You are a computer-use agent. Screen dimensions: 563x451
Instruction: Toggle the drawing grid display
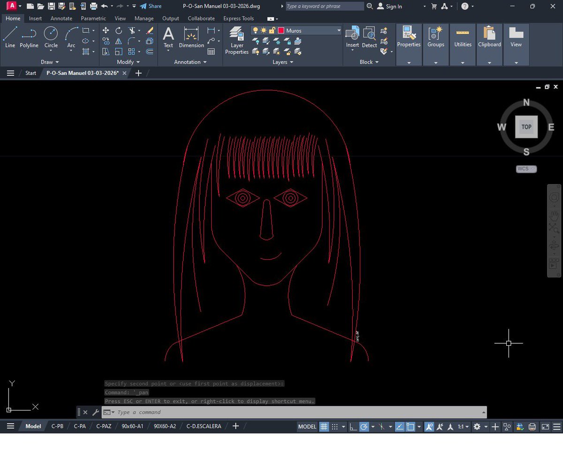point(324,427)
